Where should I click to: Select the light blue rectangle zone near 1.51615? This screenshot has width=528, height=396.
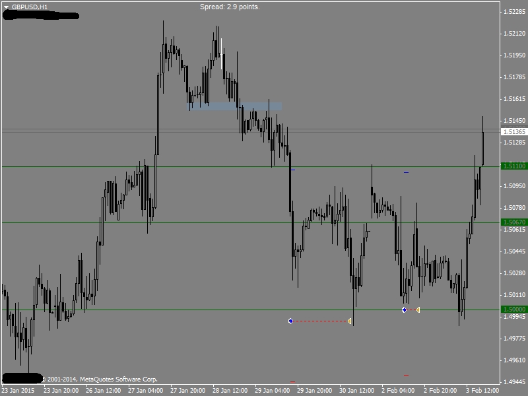tap(234, 106)
